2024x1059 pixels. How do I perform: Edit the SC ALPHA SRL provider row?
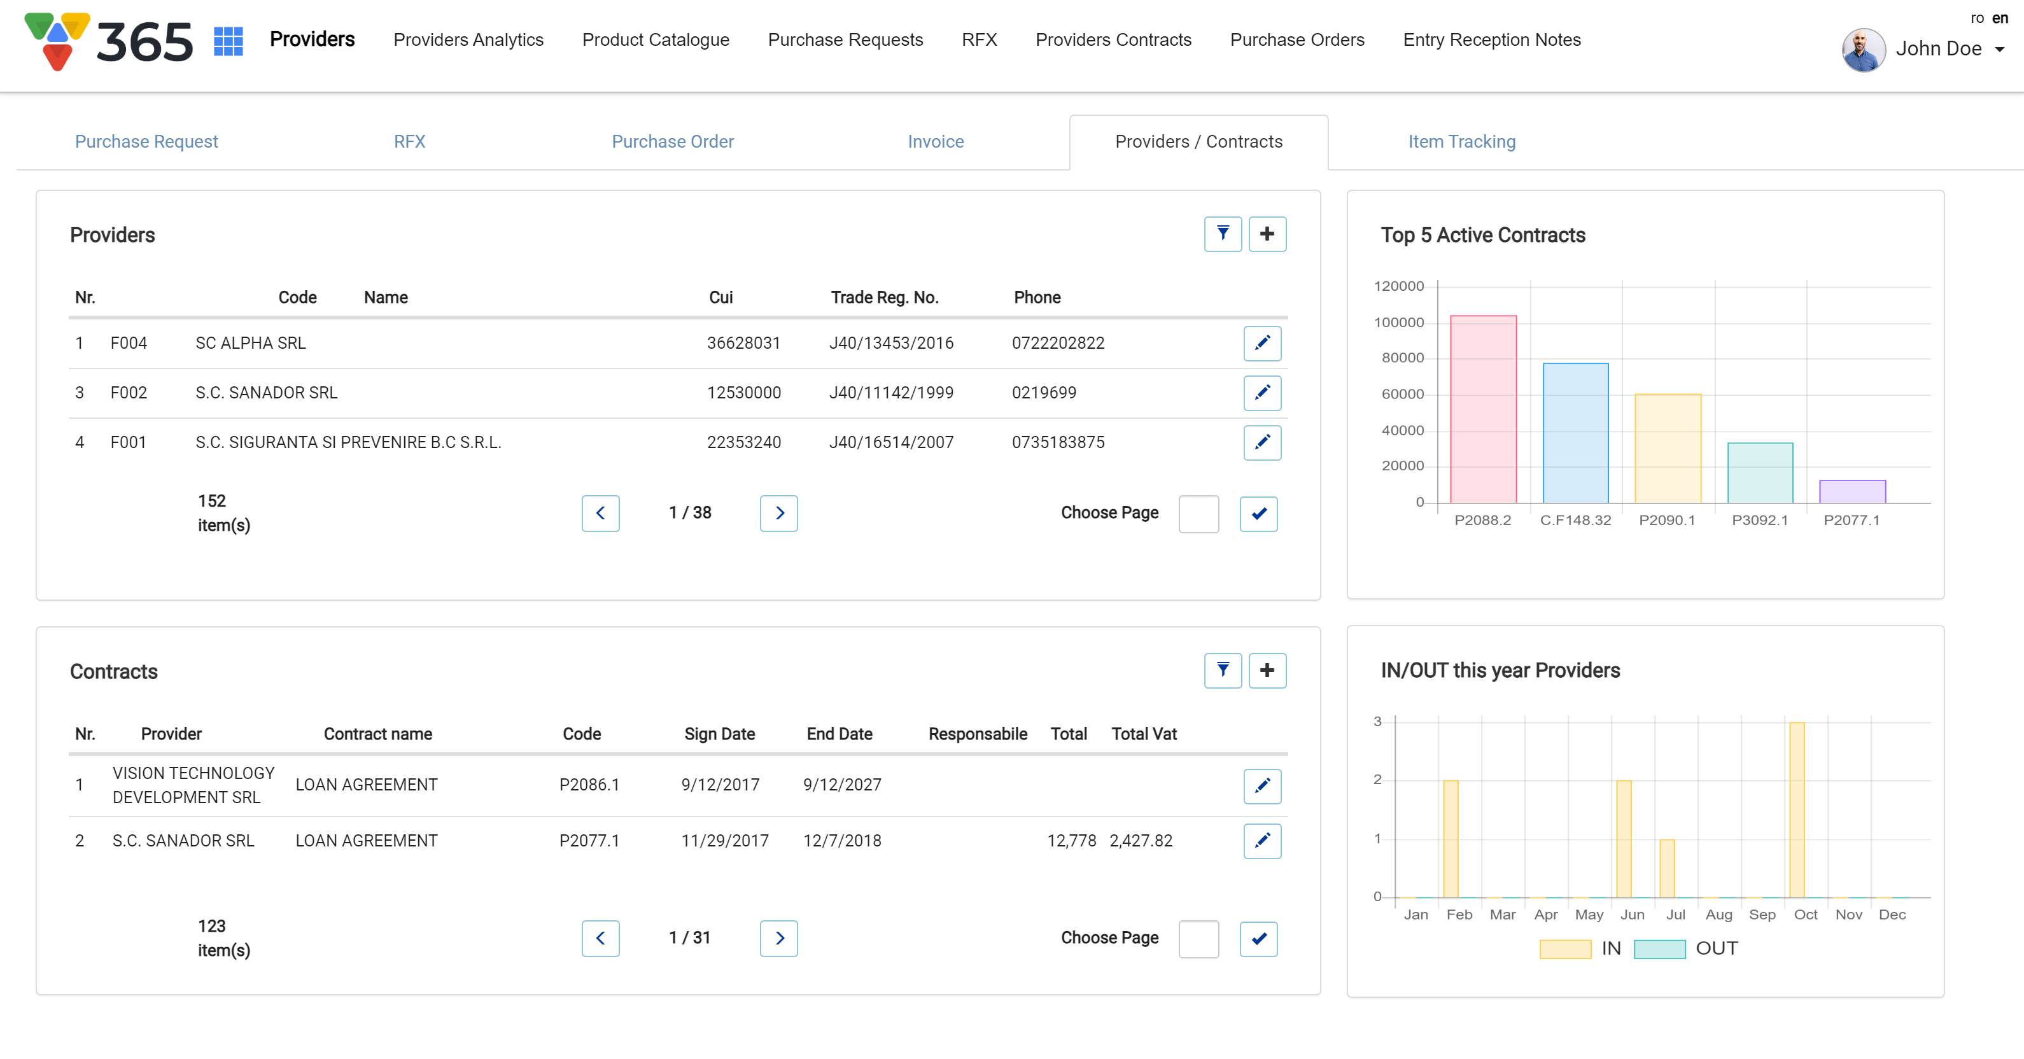coord(1262,343)
